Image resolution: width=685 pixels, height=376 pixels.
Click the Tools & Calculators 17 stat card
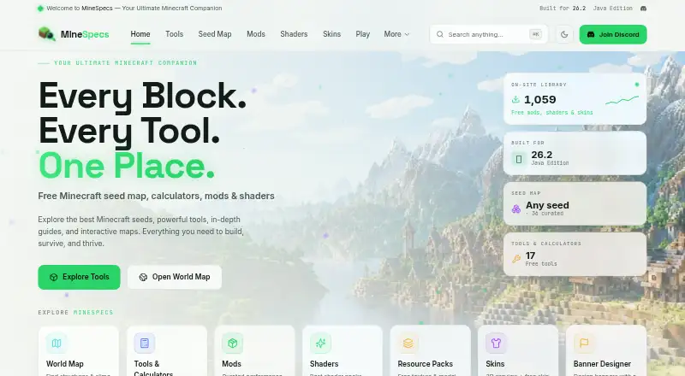tap(575, 254)
